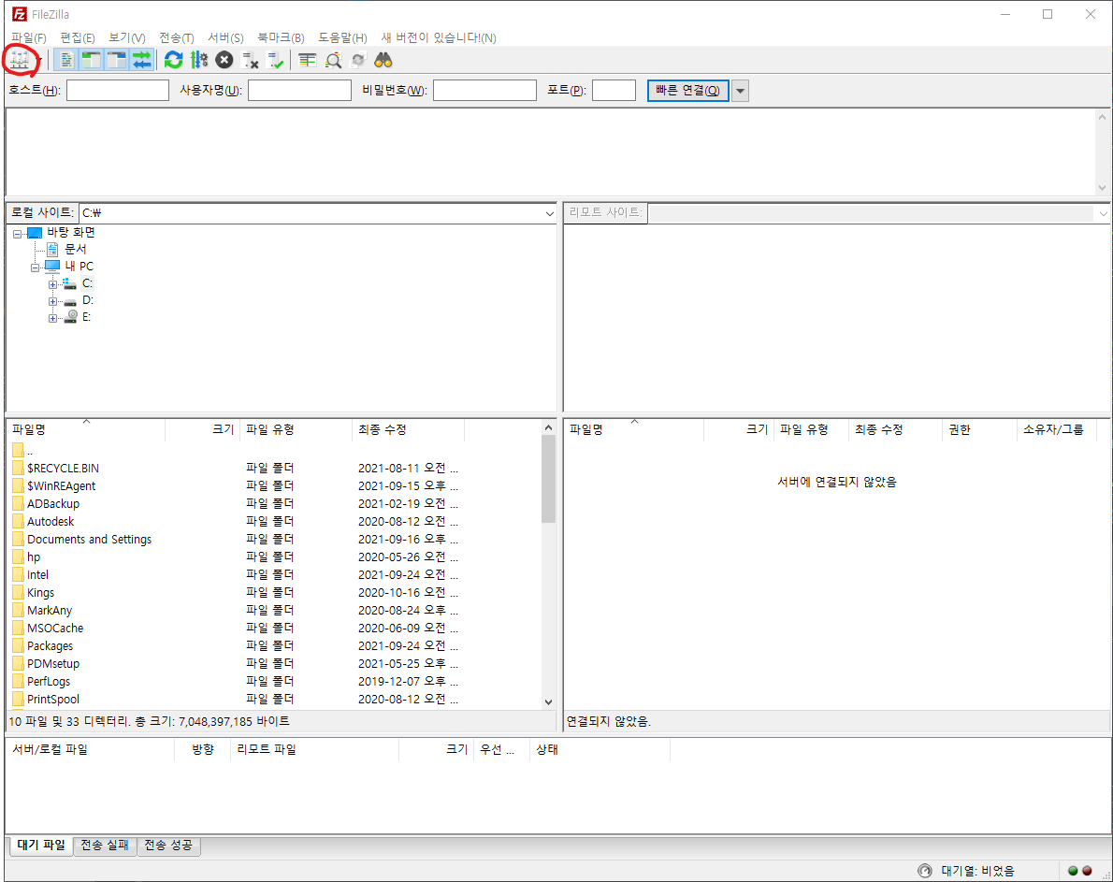
Task: Click the parent directory '..' folder icon
Action: [18, 450]
